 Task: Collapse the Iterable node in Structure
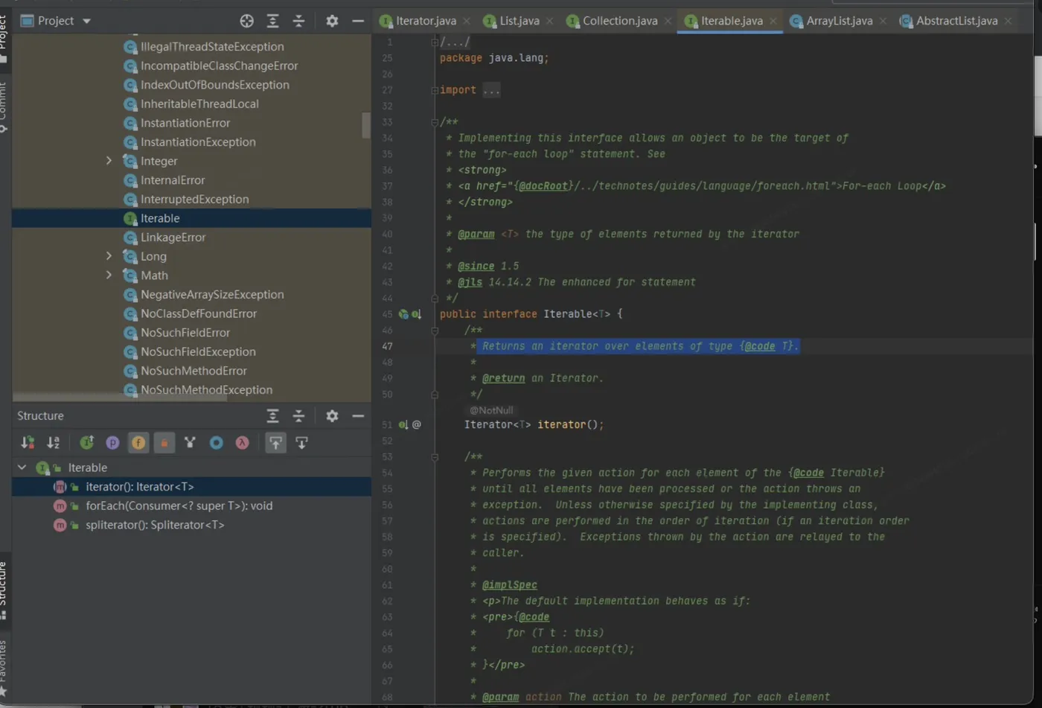tap(22, 468)
